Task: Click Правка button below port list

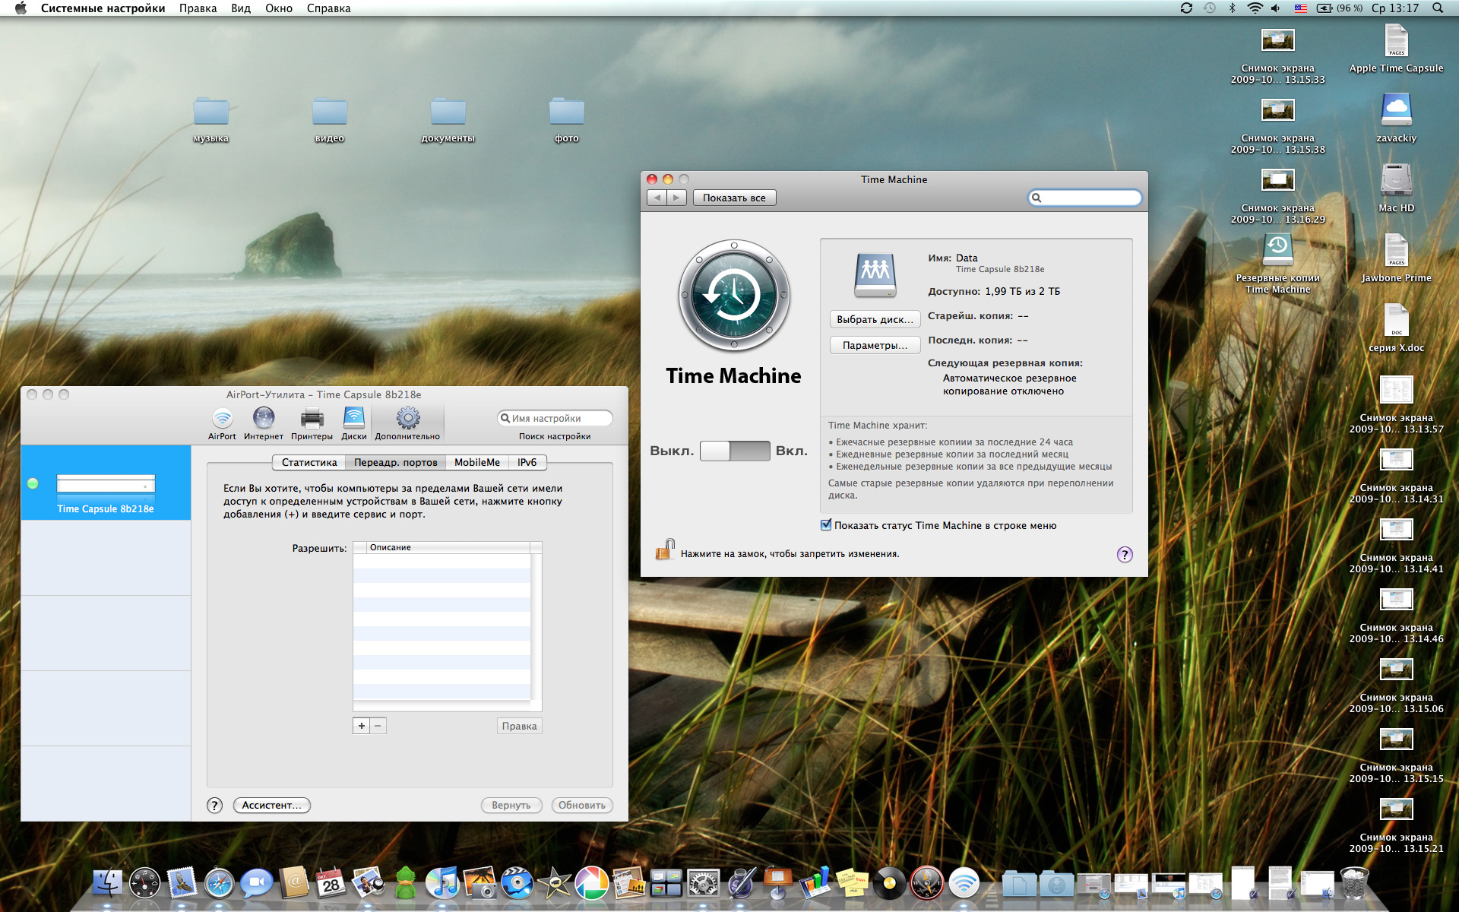Action: (x=519, y=726)
